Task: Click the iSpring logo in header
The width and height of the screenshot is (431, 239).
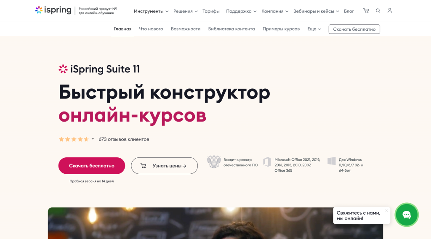Action: [53, 10]
